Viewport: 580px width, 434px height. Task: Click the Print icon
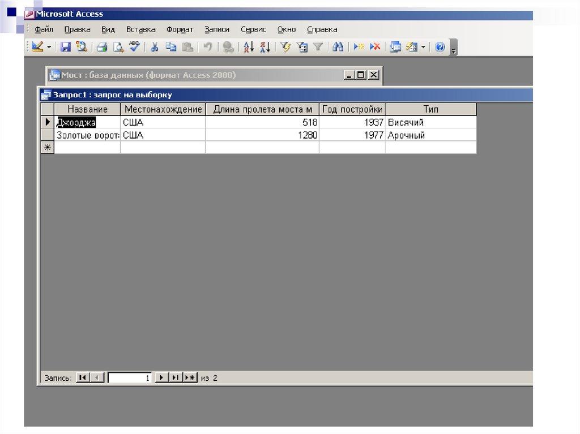101,47
